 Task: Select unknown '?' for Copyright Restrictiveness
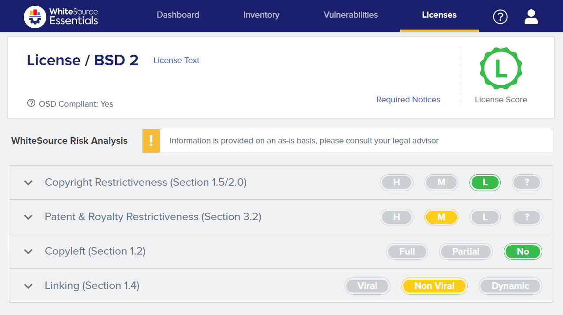[527, 182]
